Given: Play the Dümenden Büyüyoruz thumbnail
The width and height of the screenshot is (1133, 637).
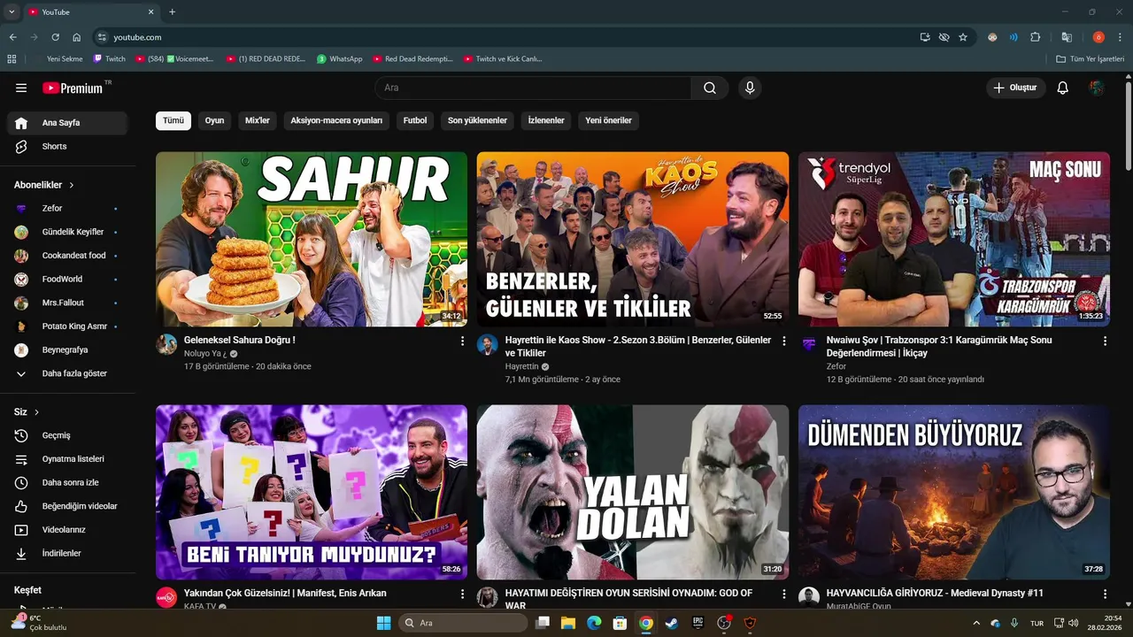Looking at the screenshot, I should (954, 492).
